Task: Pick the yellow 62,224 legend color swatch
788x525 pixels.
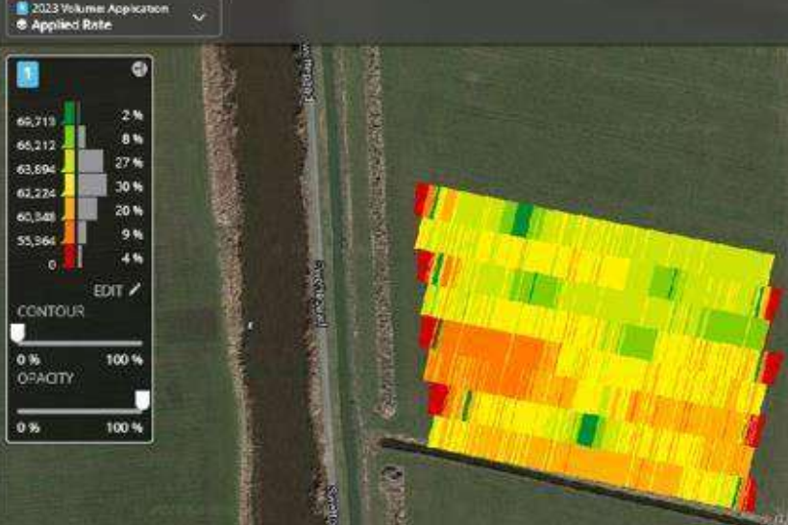Action: (70, 185)
